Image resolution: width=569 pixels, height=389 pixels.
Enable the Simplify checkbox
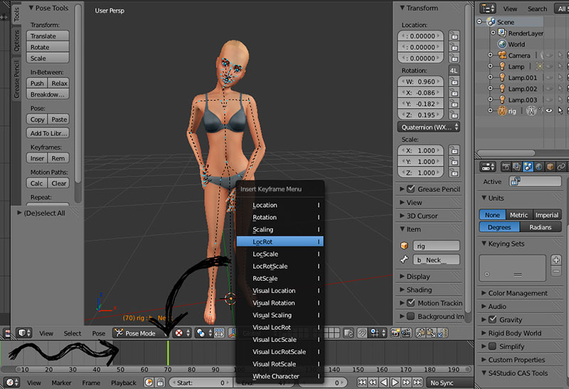point(494,346)
